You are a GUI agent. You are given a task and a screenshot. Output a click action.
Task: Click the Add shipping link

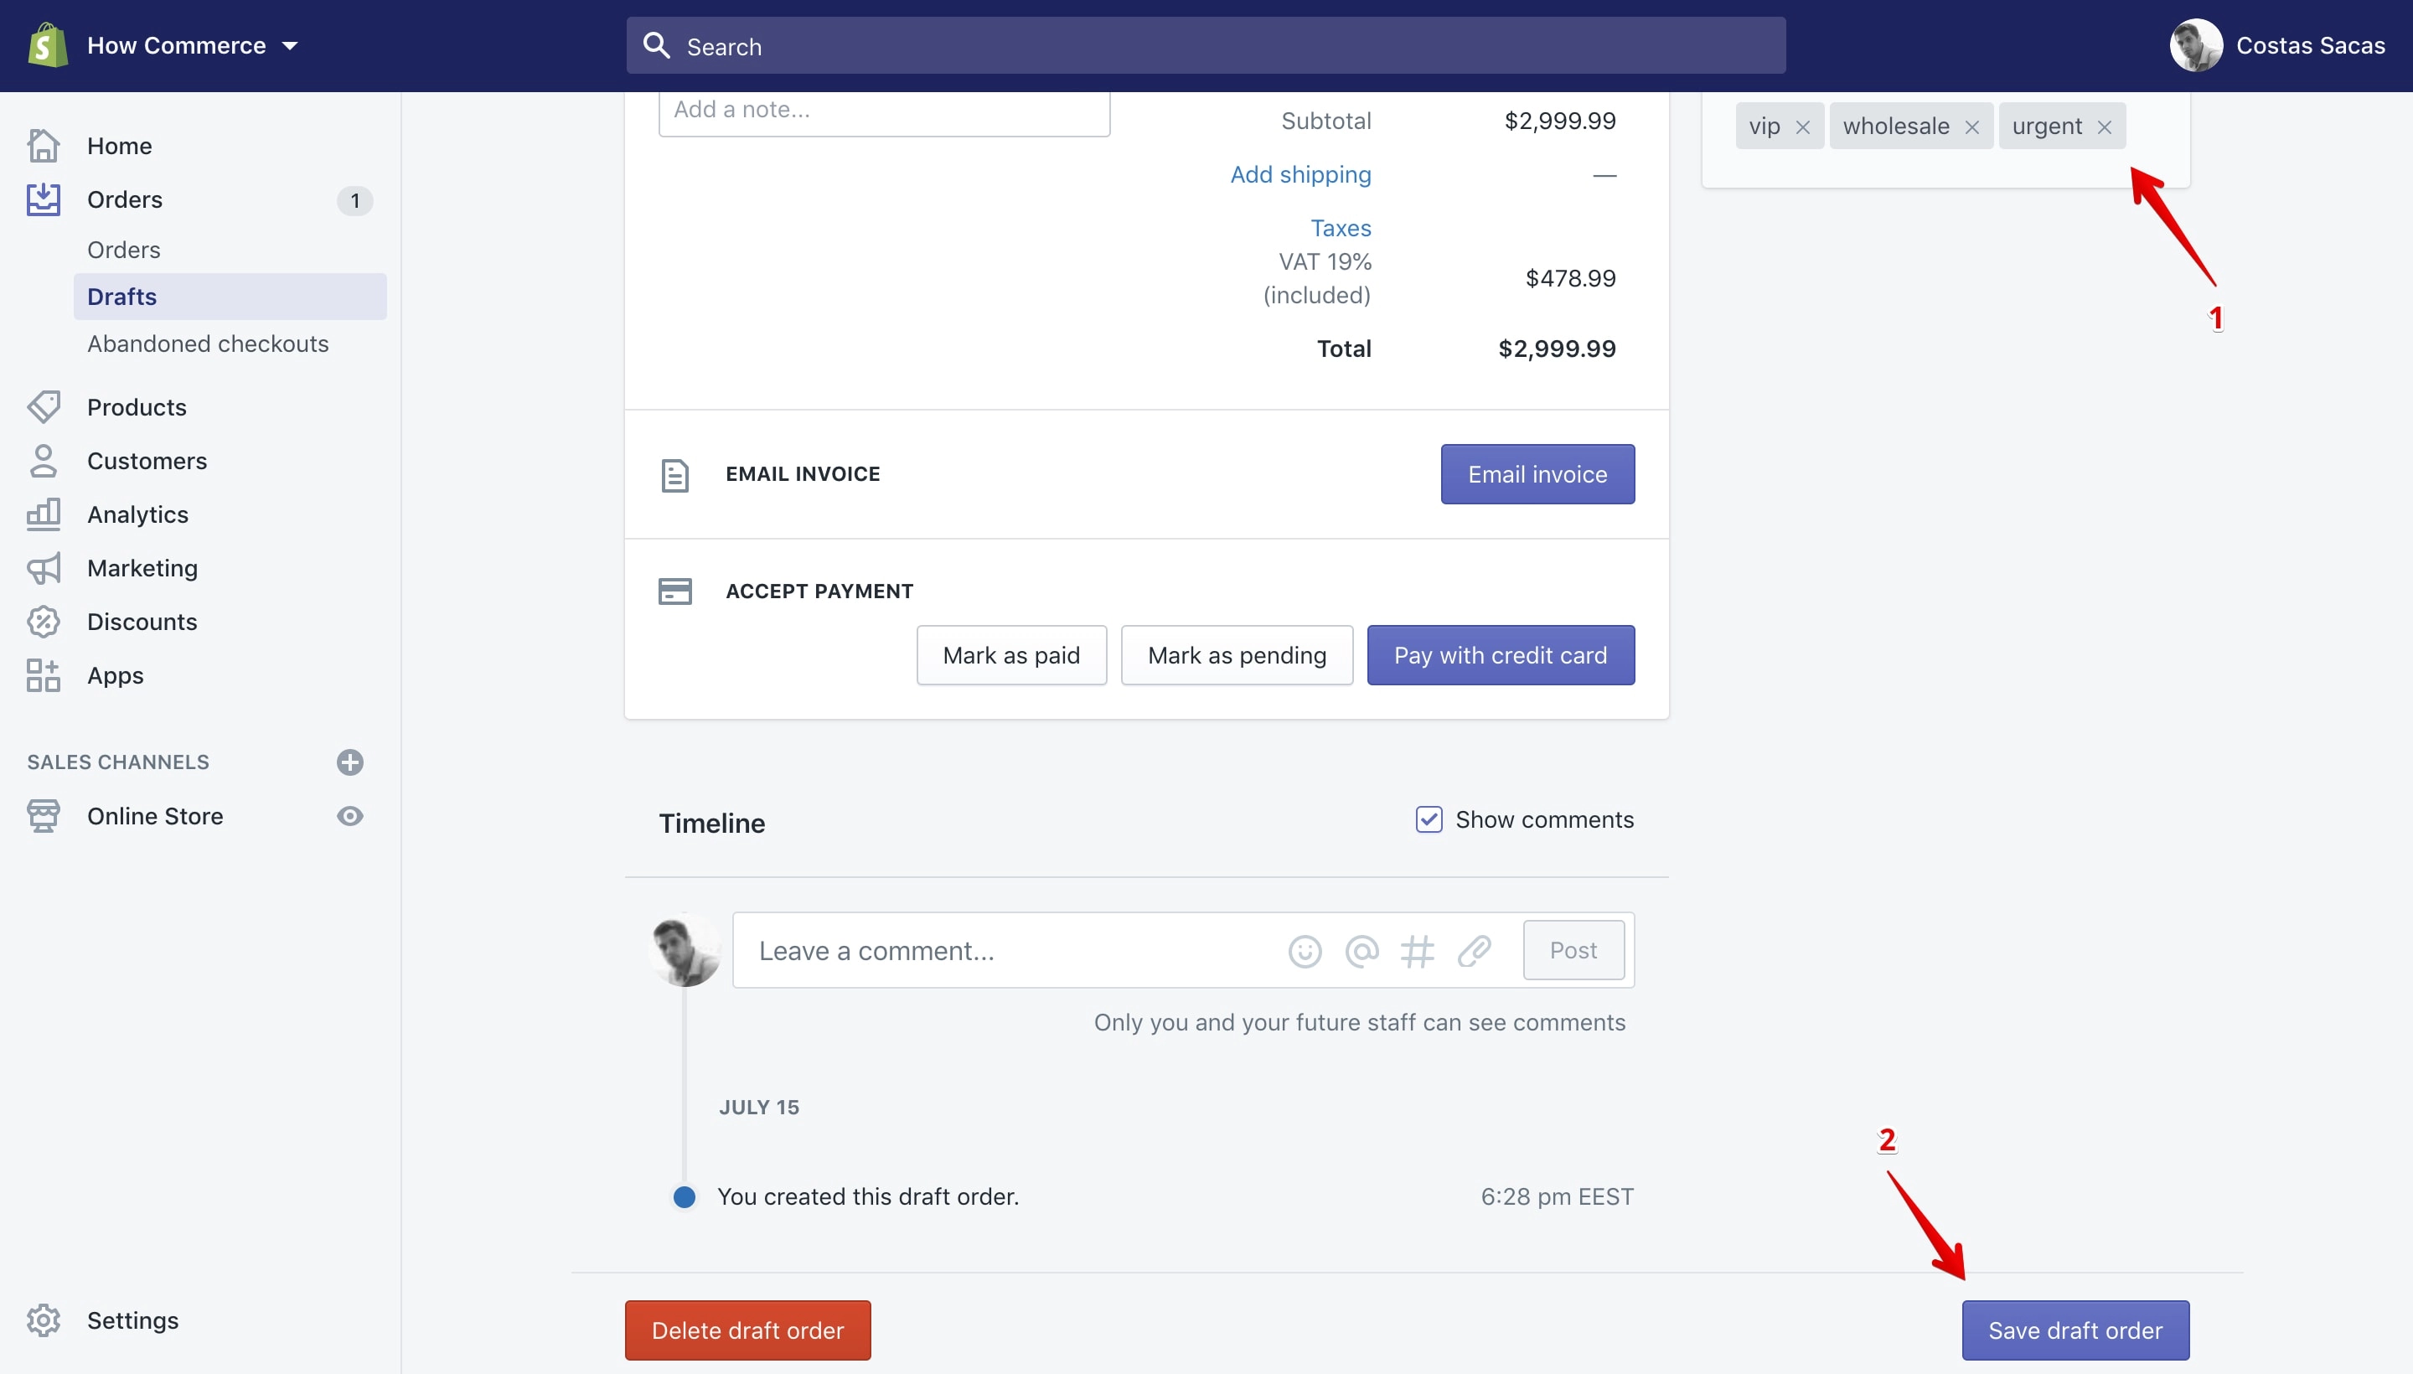(1300, 174)
